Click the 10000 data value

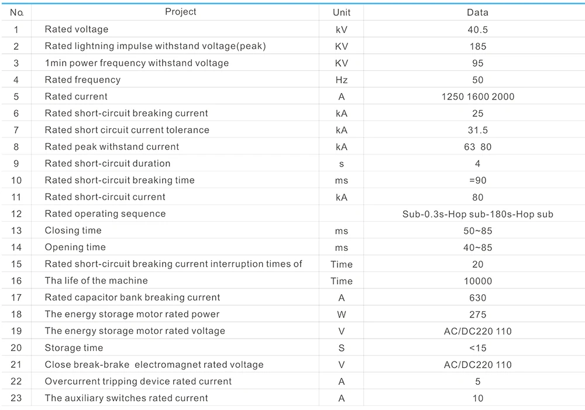click(477, 281)
